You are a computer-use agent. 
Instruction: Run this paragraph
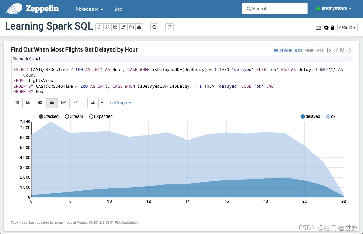coord(329,51)
